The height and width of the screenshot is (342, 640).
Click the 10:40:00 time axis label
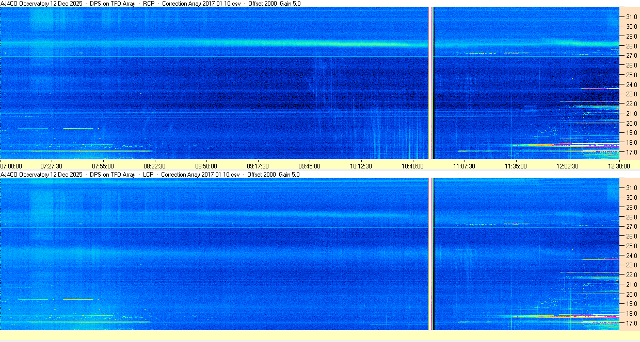pos(412,166)
